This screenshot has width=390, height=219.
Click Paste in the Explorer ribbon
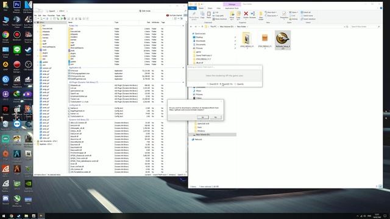(x=208, y=15)
